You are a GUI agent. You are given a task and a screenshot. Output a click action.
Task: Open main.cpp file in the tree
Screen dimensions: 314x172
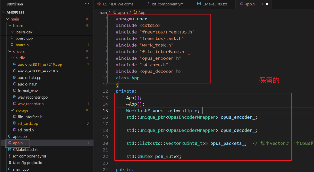[x=21, y=169]
